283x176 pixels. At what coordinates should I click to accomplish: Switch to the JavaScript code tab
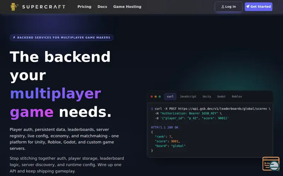point(188,96)
